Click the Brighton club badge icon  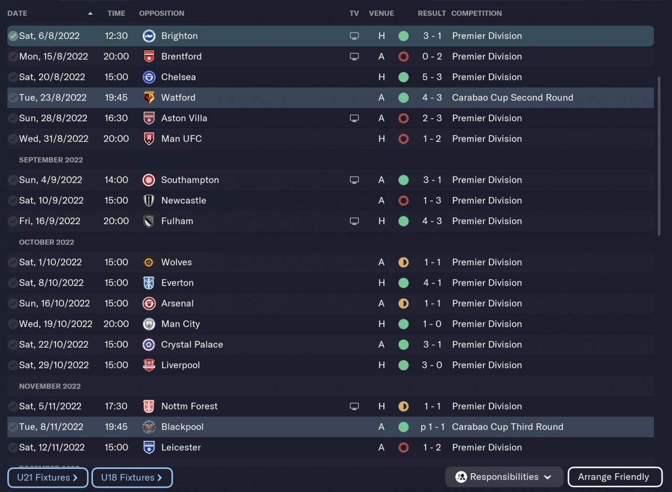(149, 36)
